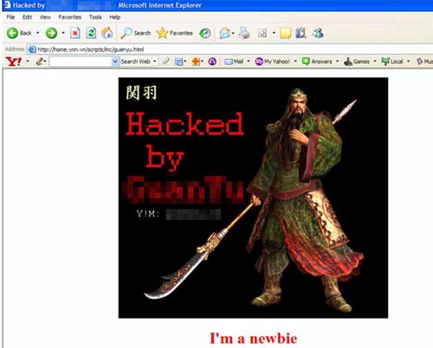433x348 pixels.
Task: Open the Help menu
Action: point(114,17)
